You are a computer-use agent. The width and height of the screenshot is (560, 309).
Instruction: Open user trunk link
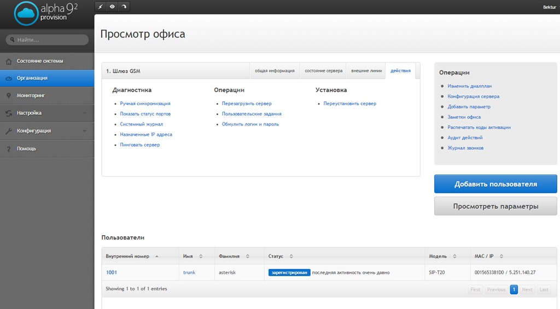pos(189,272)
